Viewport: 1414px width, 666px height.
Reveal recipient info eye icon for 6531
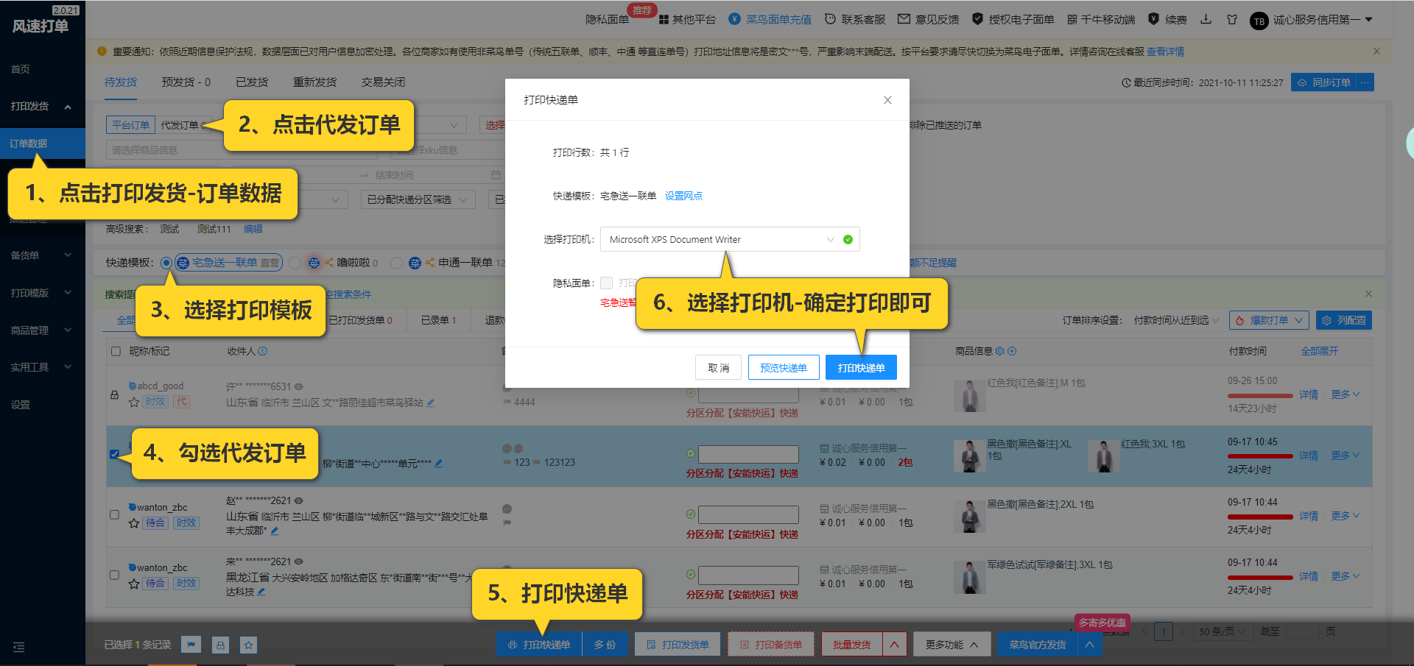point(299,386)
